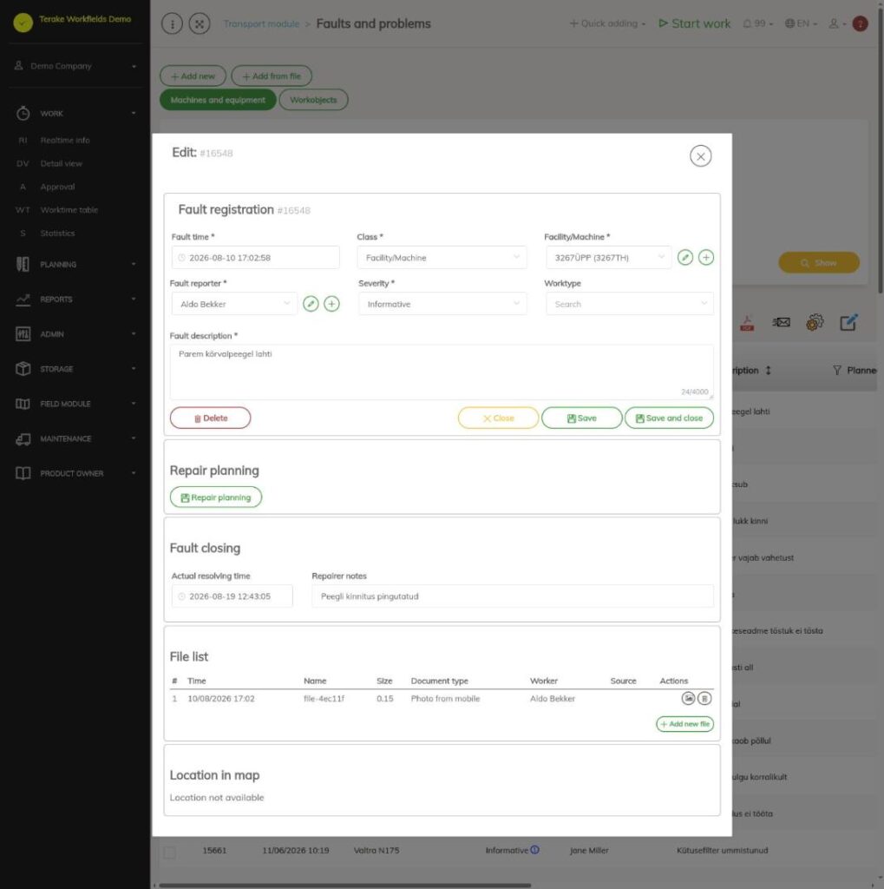
Task: Edit fault reporter Aldo Bekker with pencil icon
Action: 311,304
